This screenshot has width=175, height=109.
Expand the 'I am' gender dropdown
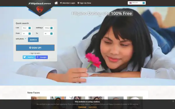click(27, 28)
